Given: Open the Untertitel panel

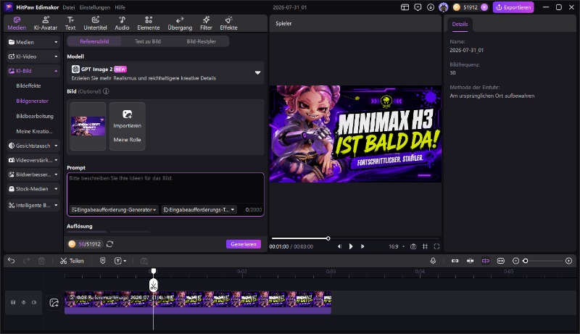Looking at the screenshot, I should (x=95, y=23).
